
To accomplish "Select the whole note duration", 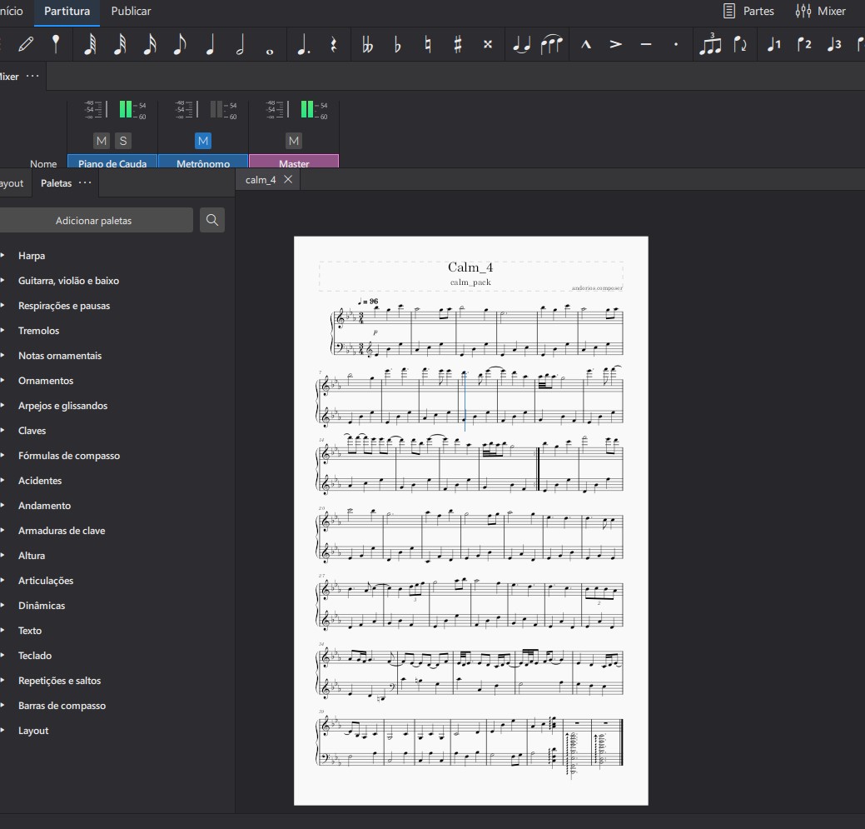I will (x=269, y=45).
